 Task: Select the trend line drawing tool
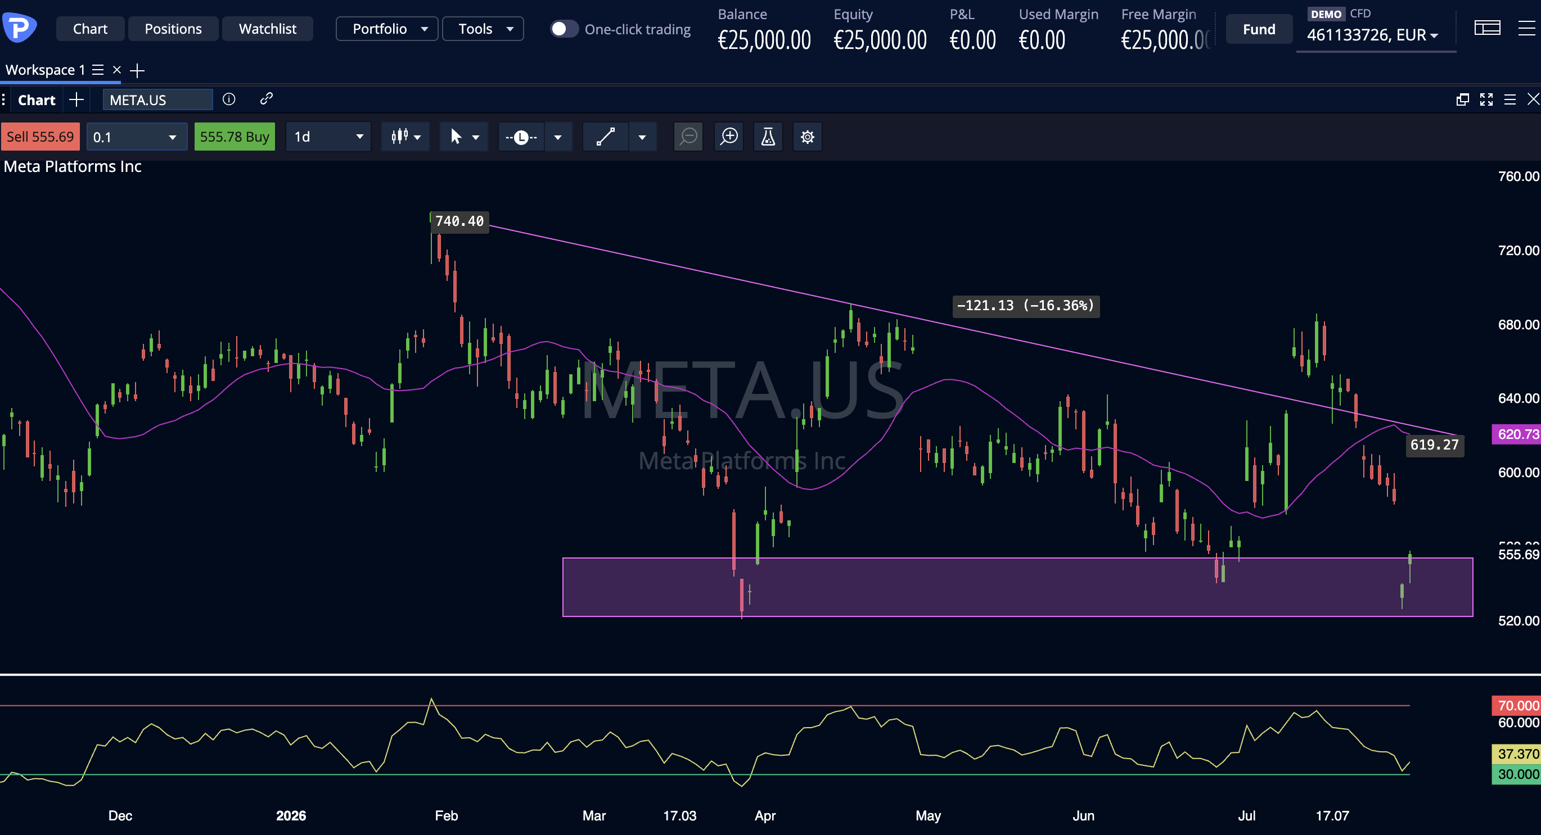click(605, 137)
